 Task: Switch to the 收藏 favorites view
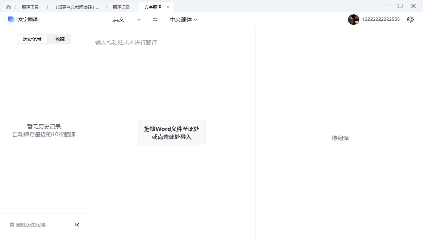pos(60,39)
